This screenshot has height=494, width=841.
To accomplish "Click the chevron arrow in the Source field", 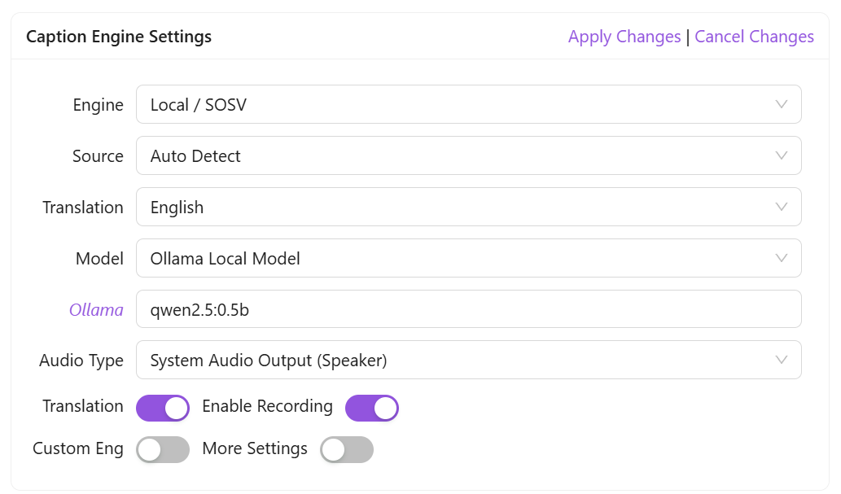I will point(782,155).
